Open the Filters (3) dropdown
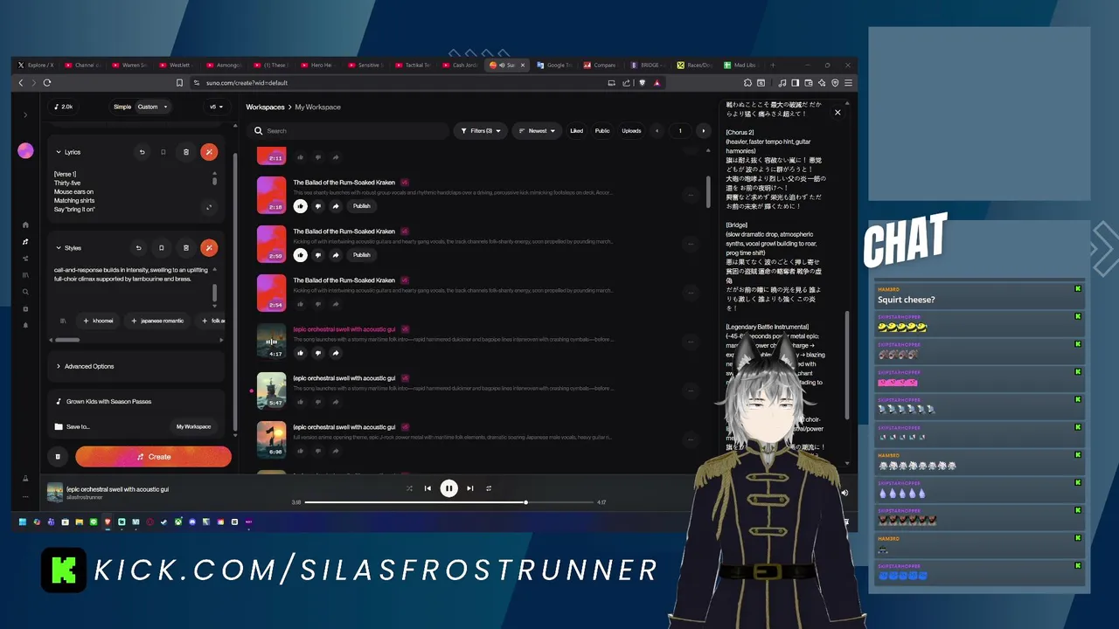Image resolution: width=1119 pixels, height=629 pixels. tap(481, 131)
